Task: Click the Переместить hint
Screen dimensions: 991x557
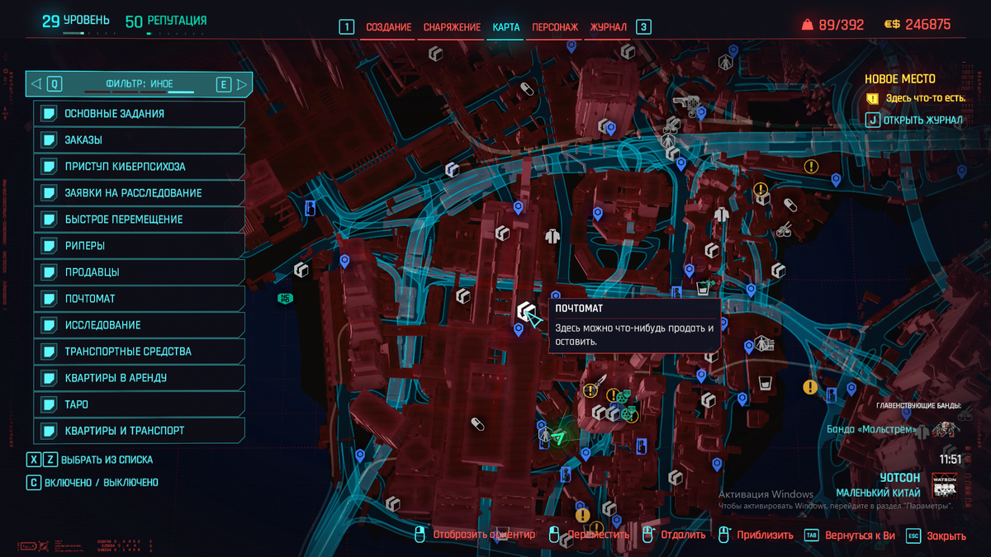Action: coord(599,535)
